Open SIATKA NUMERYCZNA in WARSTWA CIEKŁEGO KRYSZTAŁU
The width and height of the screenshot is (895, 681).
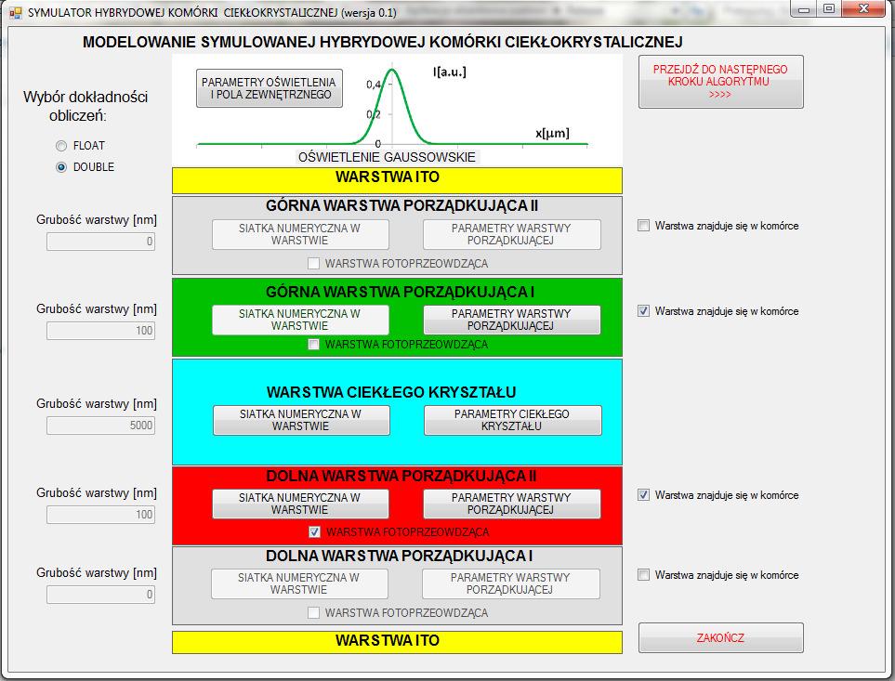coord(301,420)
